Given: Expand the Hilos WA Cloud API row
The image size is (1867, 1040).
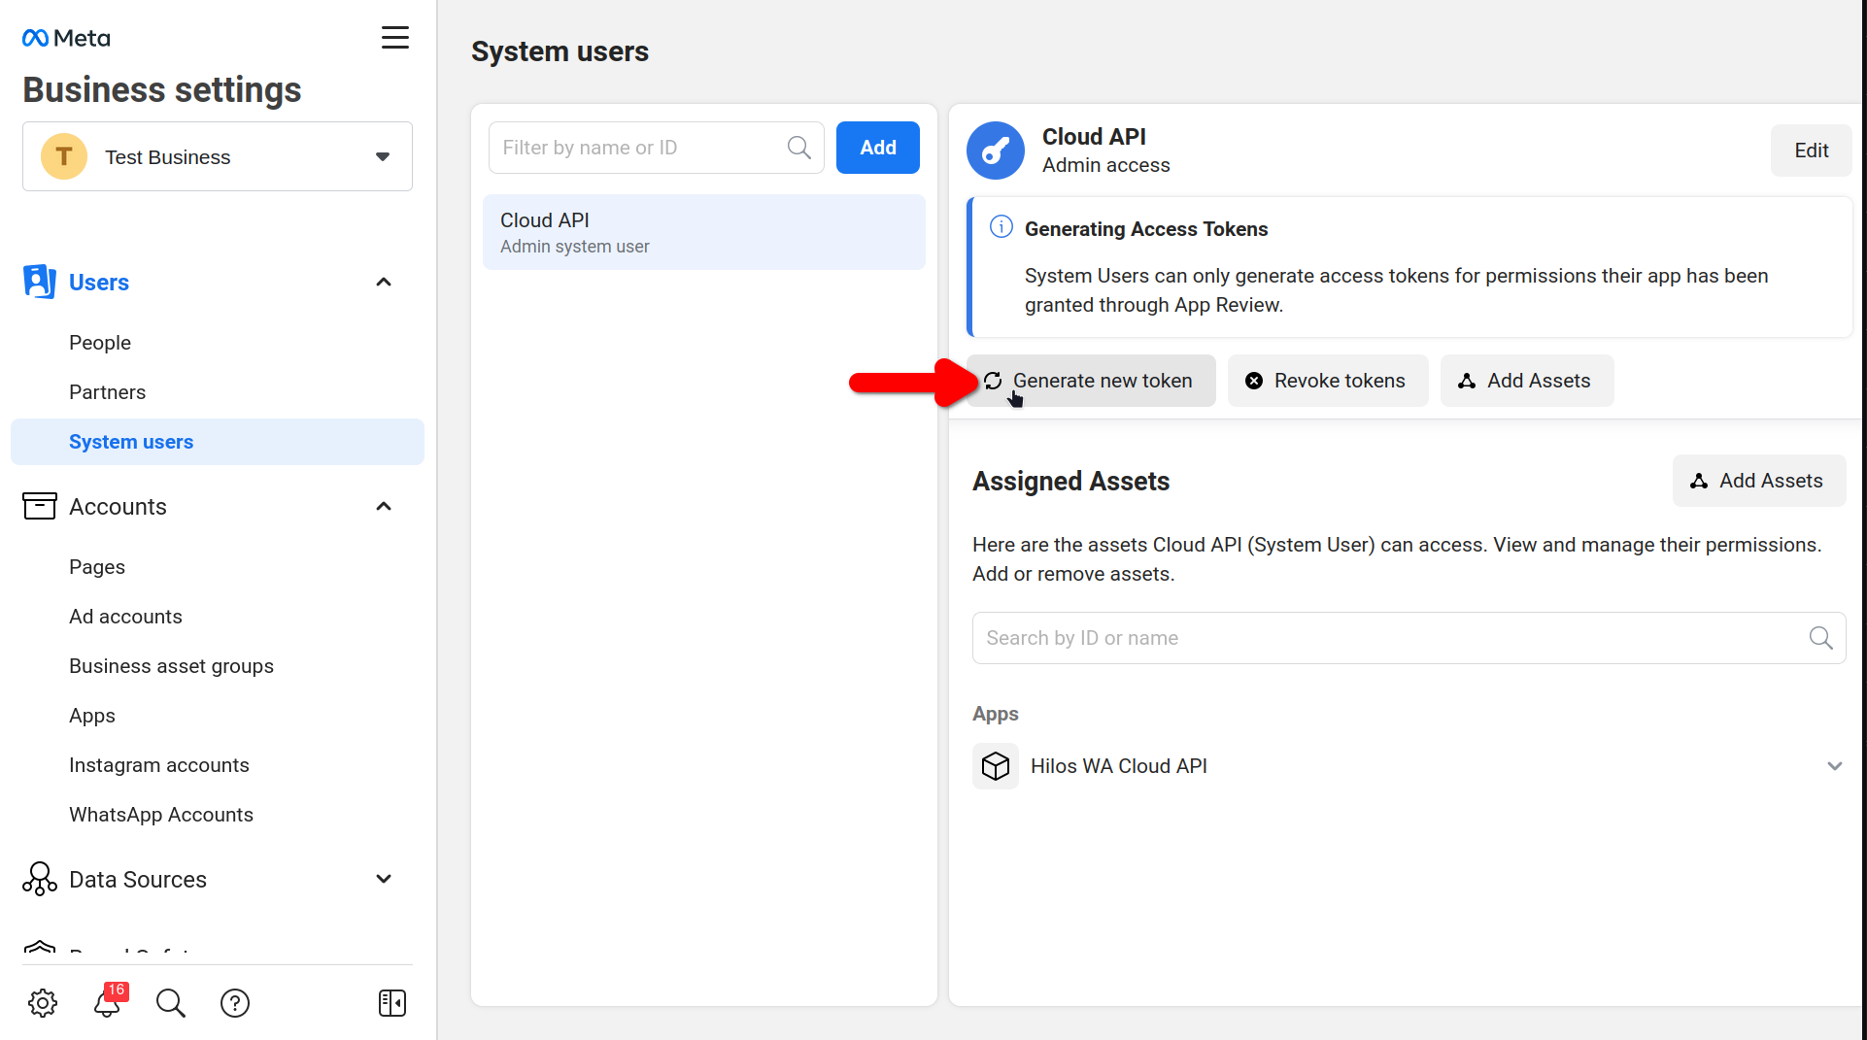Looking at the screenshot, I should (x=1834, y=766).
